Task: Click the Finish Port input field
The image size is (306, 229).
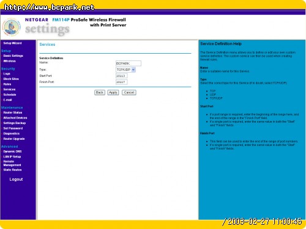Action: coord(122,82)
